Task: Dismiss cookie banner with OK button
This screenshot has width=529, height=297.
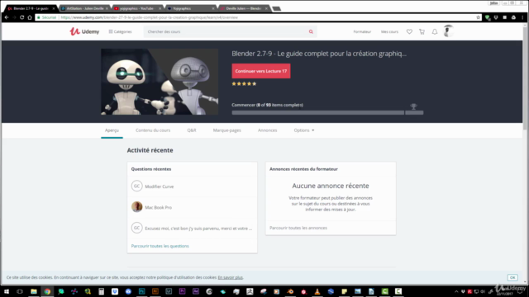Action: pos(512,277)
